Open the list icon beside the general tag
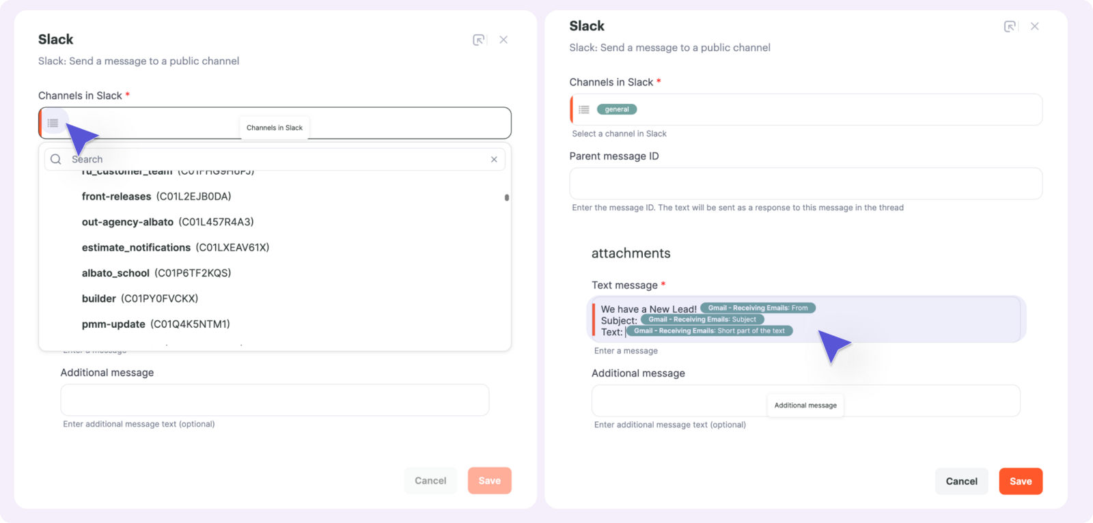1093x523 pixels. pos(584,109)
